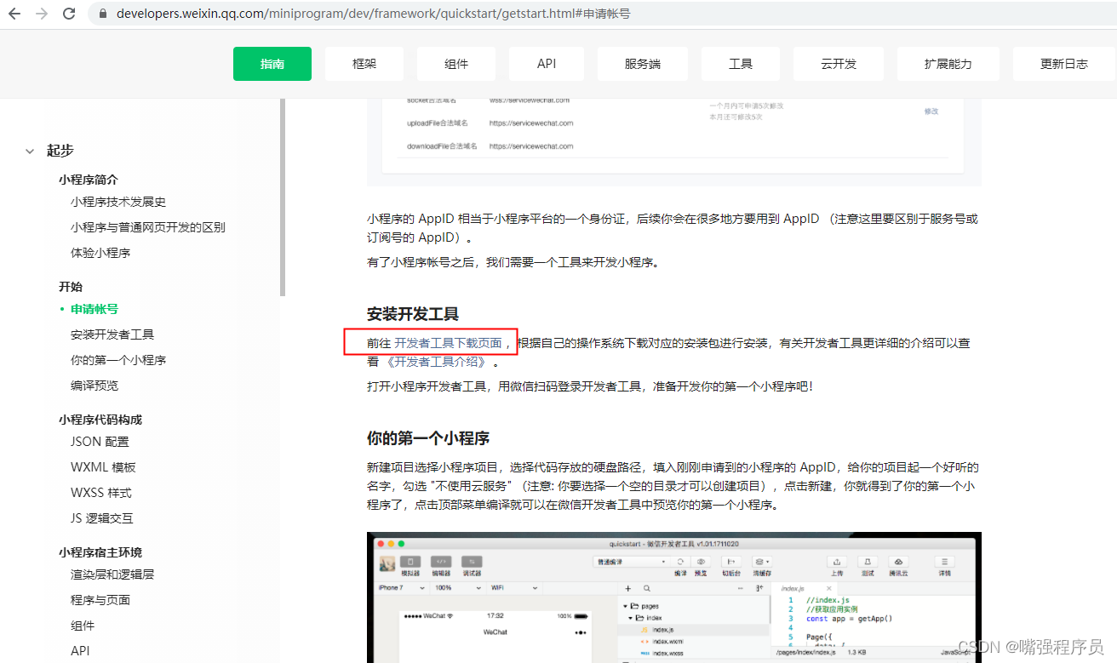This screenshot has height=663, width=1117.
Task: Open 编译预览 sidebar item
Action: (x=95, y=386)
